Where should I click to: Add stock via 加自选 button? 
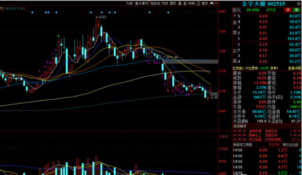(155, 3)
